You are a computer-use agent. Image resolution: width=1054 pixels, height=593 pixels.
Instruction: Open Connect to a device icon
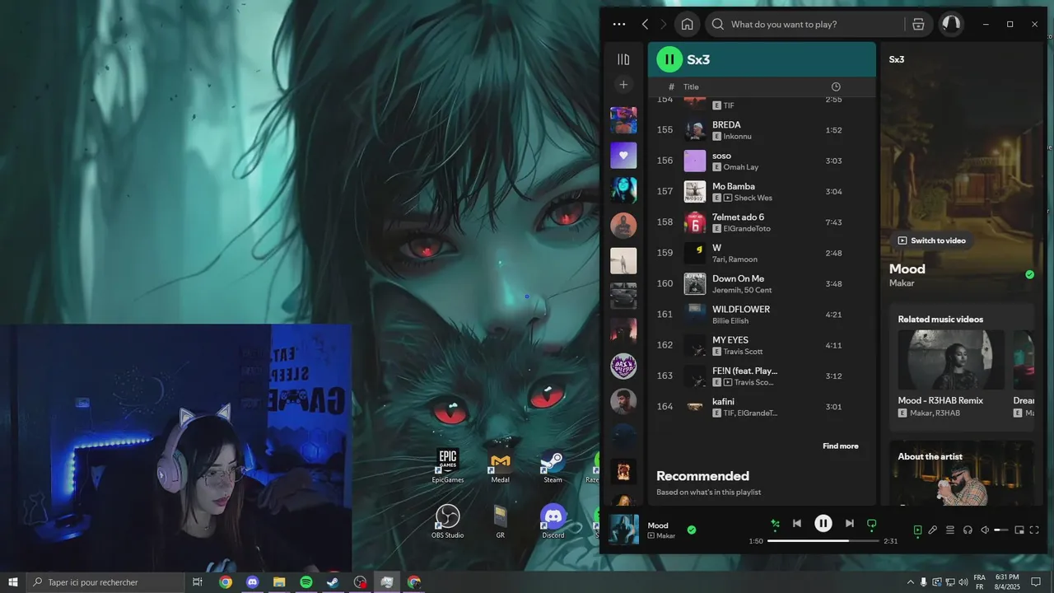pos(968,530)
